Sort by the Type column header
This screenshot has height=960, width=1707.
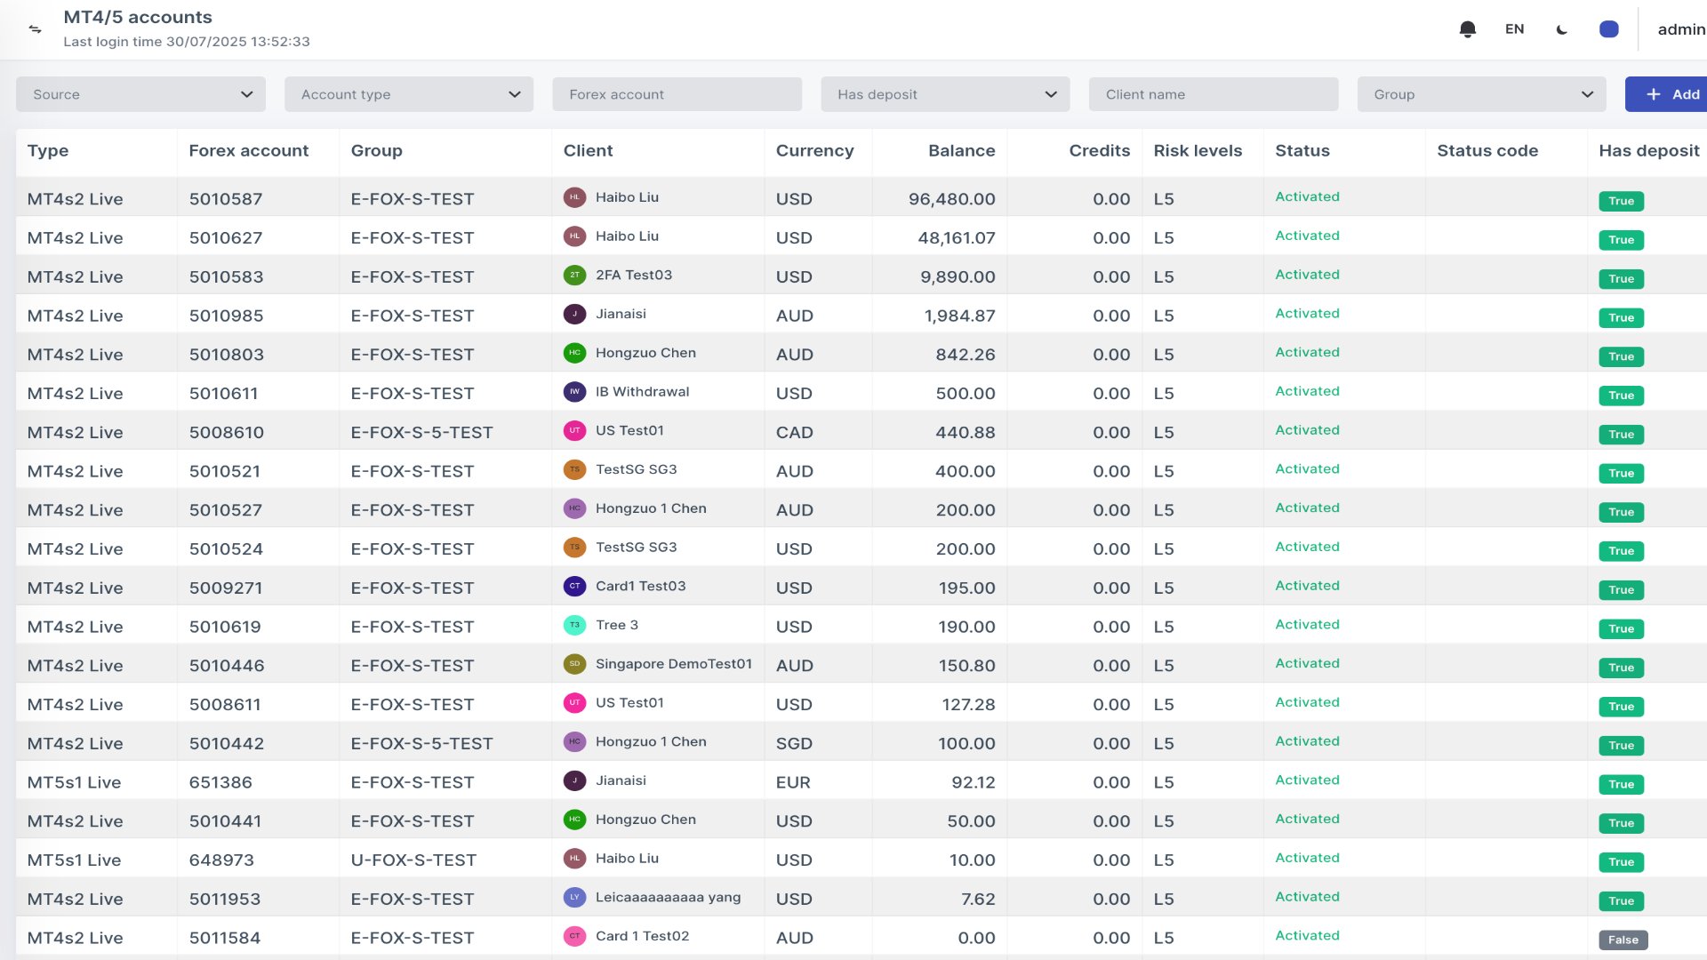48,150
